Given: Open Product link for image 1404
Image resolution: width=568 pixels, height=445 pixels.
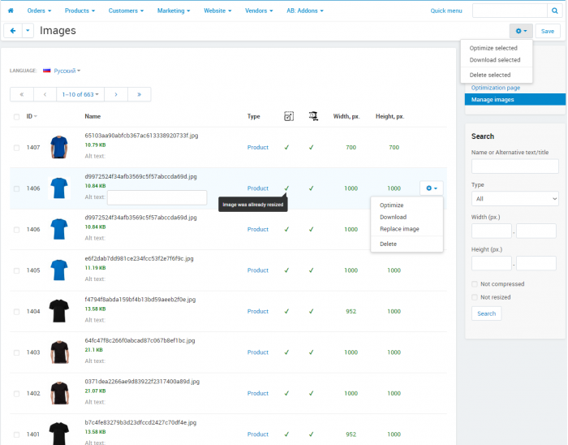Looking at the screenshot, I should (257, 311).
